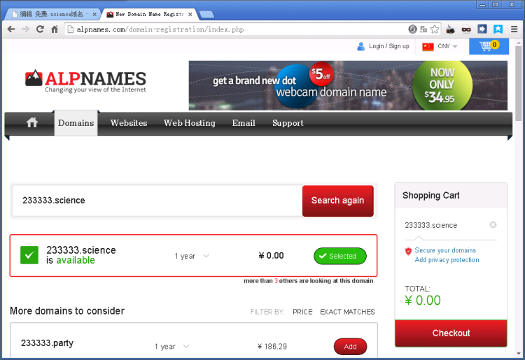Viewport: 525px width, 360px height.
Task: Go back using the browser back arrow
Action: click(11, 29)
